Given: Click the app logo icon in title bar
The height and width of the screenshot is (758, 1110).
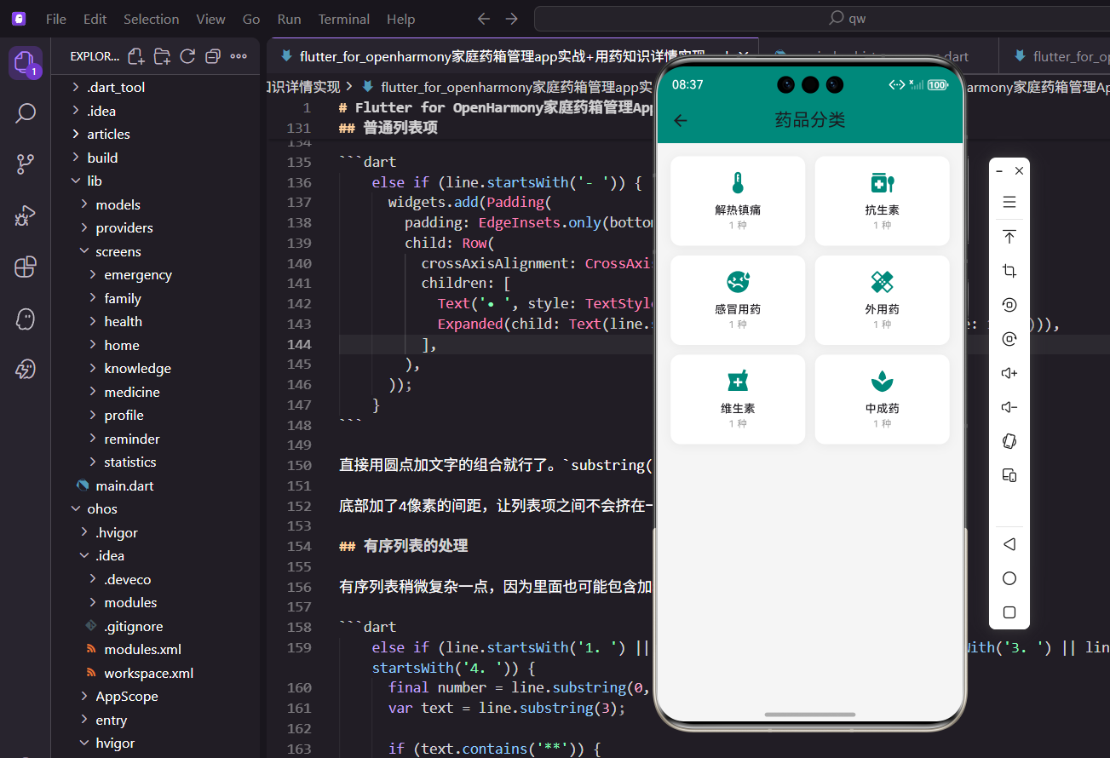Looking at the screenshot, I should (x=19, y=19).
